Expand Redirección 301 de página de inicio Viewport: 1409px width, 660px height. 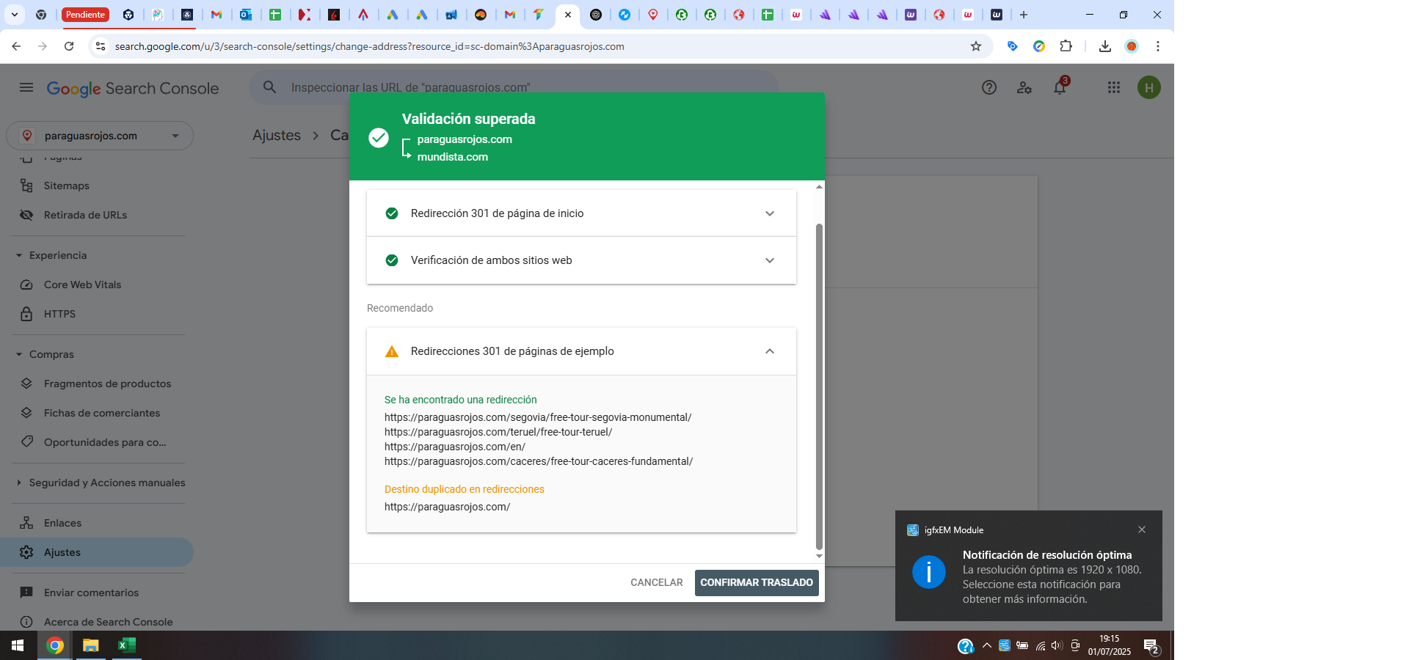coord(581,213)
